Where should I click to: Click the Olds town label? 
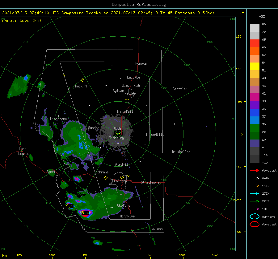pyautogui.click(x=118, y=128)
